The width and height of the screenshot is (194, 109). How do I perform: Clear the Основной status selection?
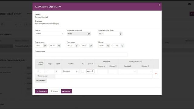76,71
